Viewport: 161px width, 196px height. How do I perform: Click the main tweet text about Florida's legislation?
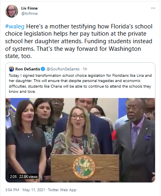pos(79,41)
